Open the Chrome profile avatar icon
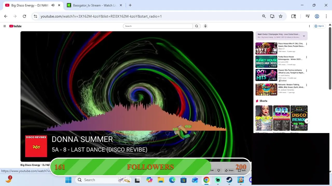 [x=317, y=16]
